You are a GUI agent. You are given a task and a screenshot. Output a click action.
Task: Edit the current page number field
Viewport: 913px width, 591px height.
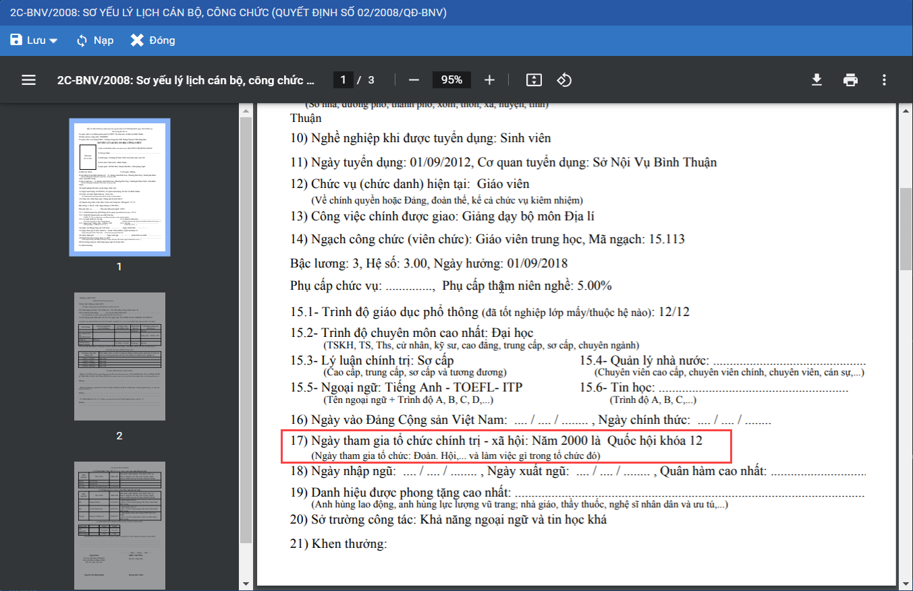pos(343,80)
